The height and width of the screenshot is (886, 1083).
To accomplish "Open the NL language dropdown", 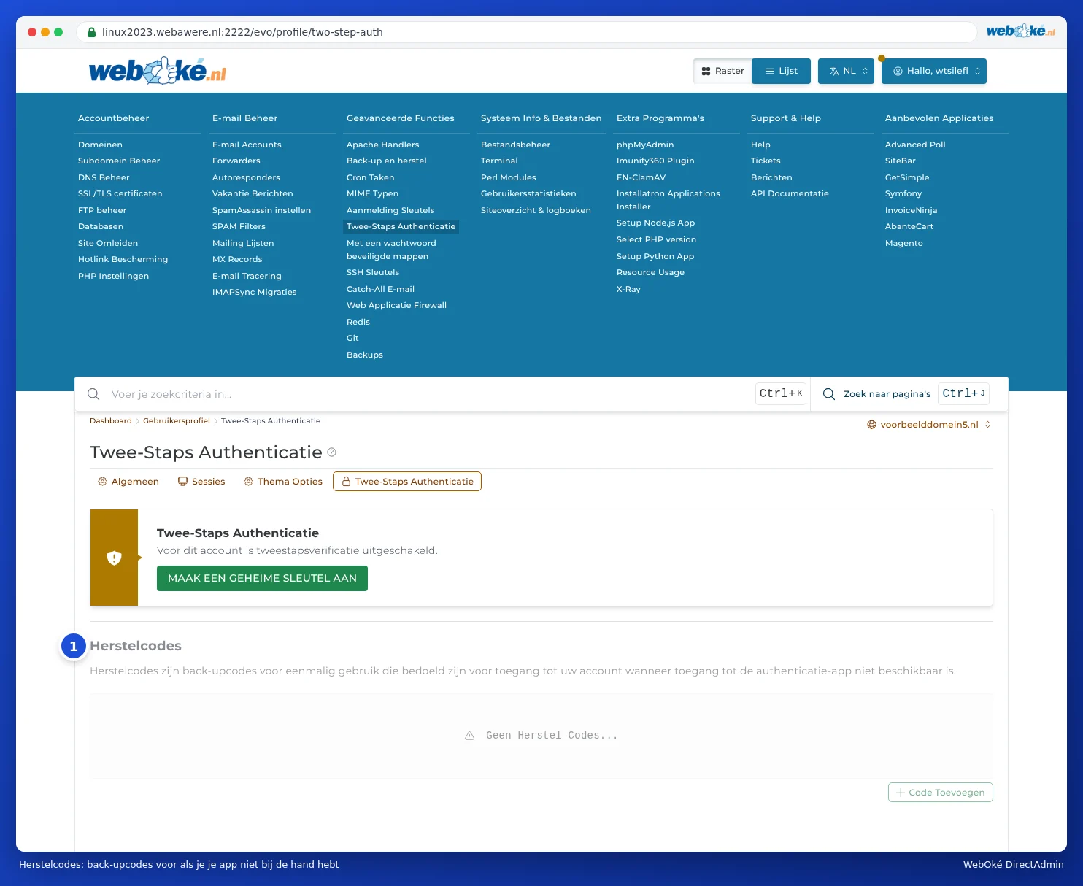I will click(x=846, y=71).
